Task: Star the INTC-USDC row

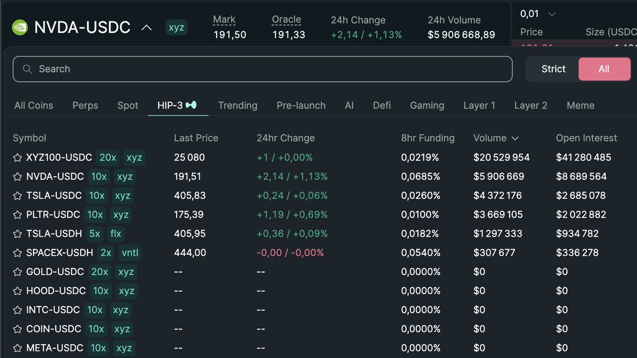Action: click(x=18, y=310)
